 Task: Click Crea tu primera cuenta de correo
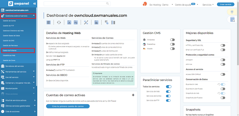[x=68, y=106]
